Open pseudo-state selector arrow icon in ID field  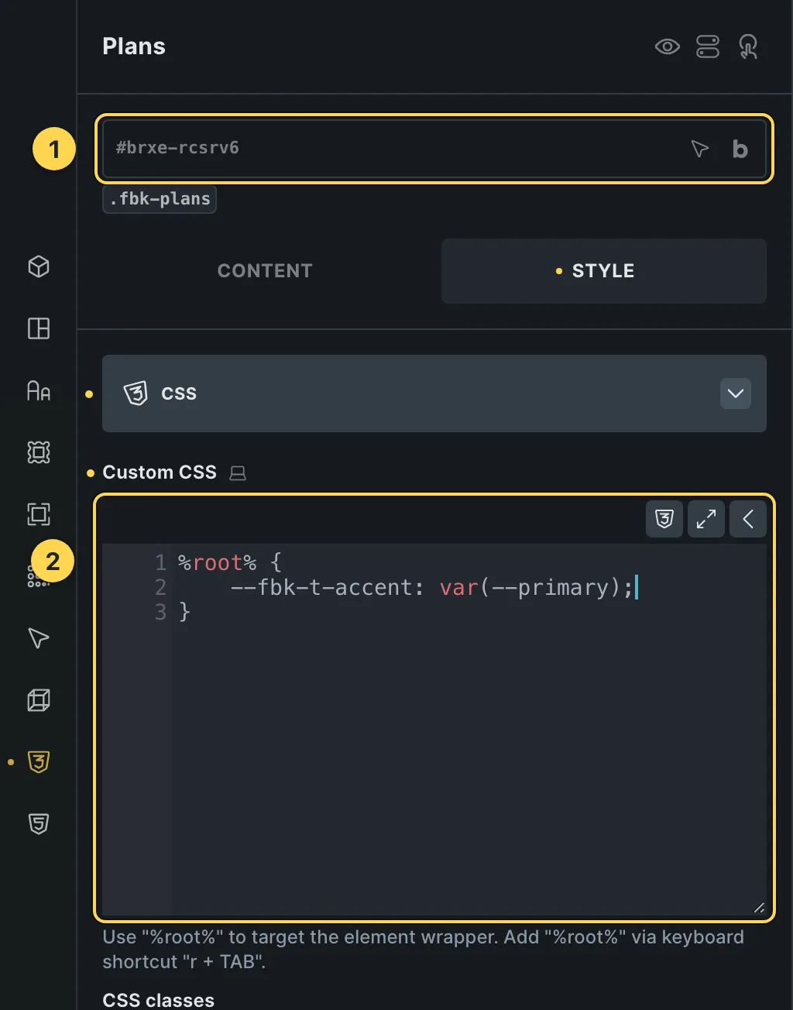(700, 149)
